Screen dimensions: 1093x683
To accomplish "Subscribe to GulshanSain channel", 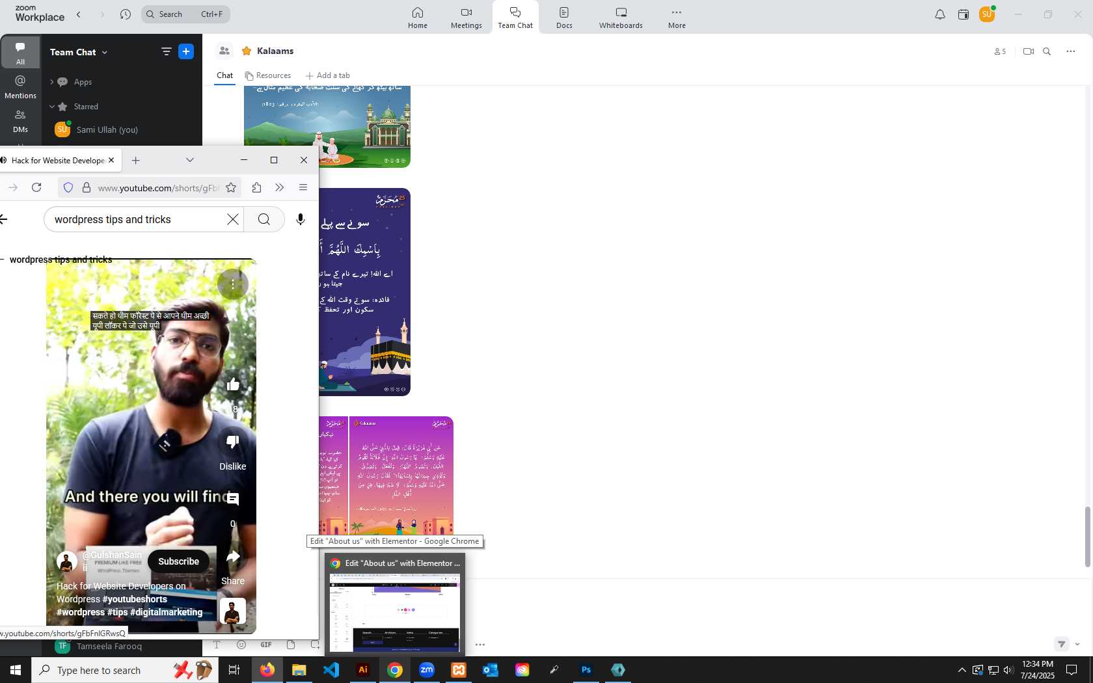I will click(179, 561).
